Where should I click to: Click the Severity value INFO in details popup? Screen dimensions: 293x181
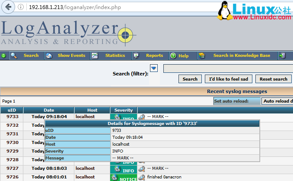[x=118, y=151]
